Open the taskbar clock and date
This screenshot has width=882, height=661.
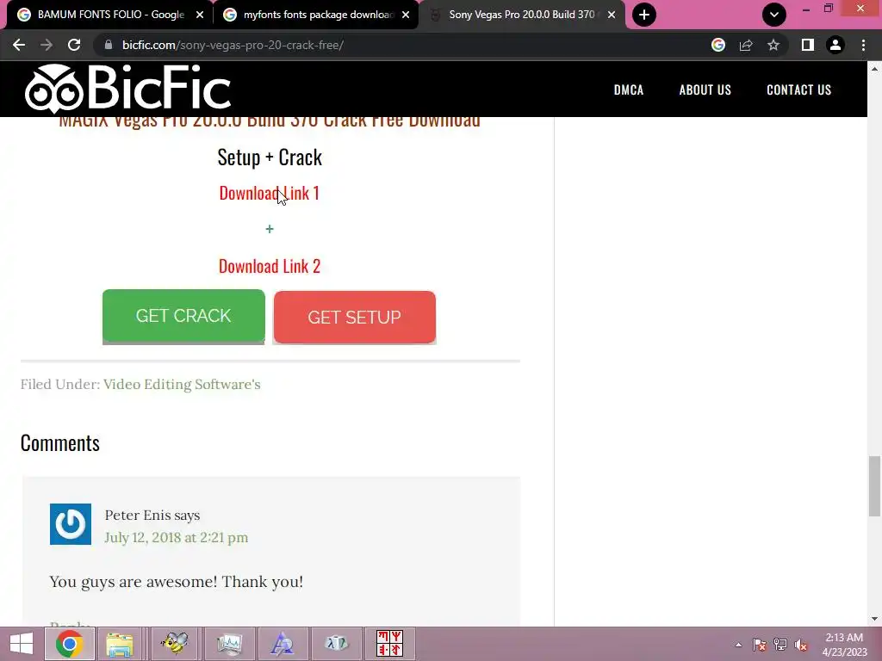point(844,645)
